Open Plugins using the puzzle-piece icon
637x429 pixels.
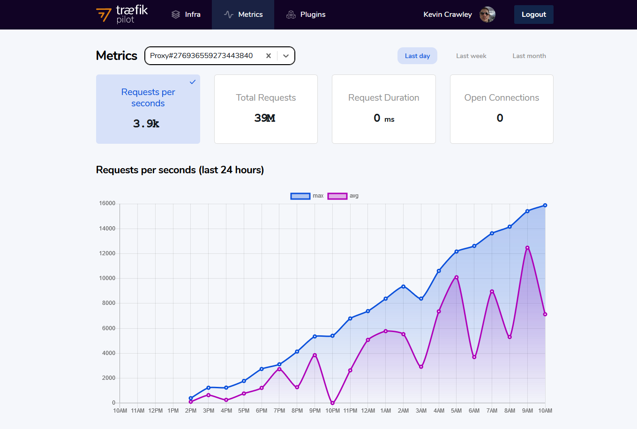(291, 15)
